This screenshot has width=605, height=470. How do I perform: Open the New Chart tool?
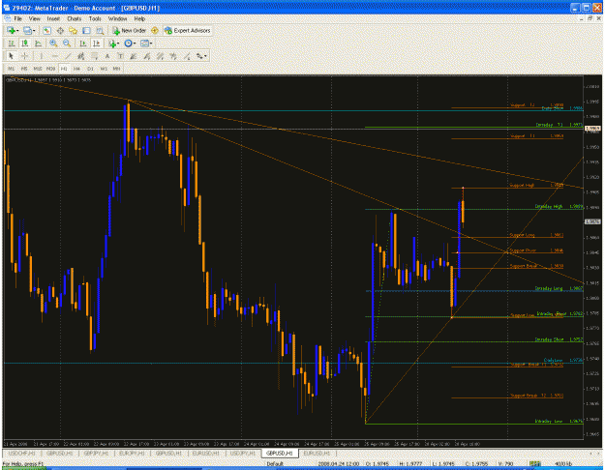click(11, 30)
